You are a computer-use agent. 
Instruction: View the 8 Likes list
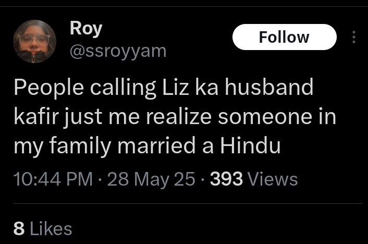click(42, 228)
